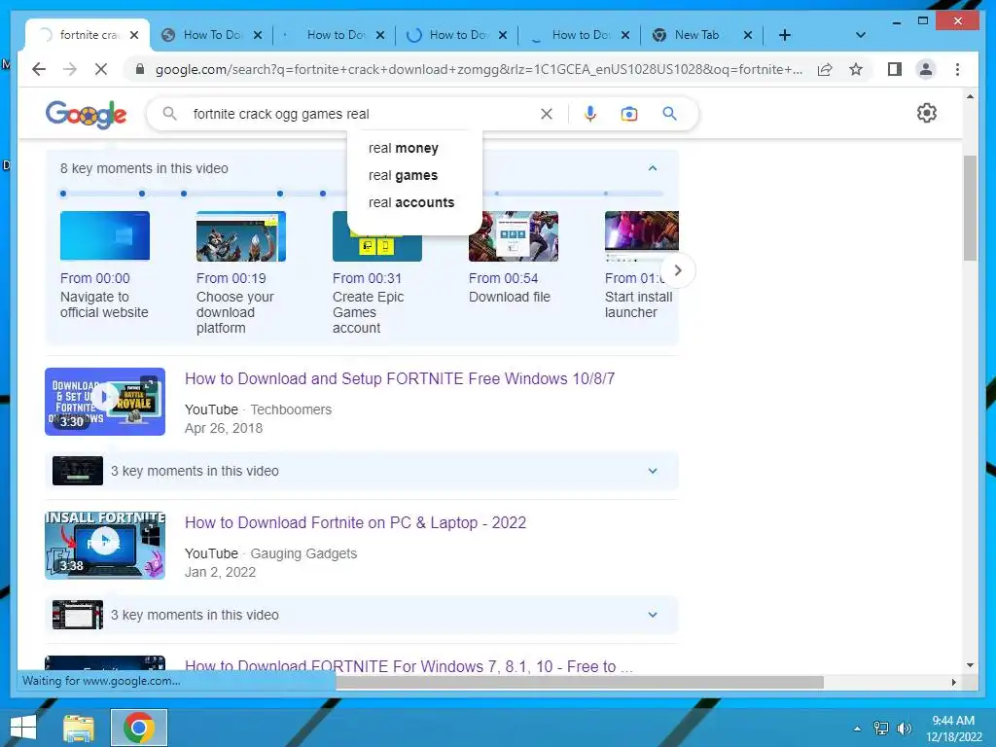Show hidden system tray icons

(x=857, y=729)
